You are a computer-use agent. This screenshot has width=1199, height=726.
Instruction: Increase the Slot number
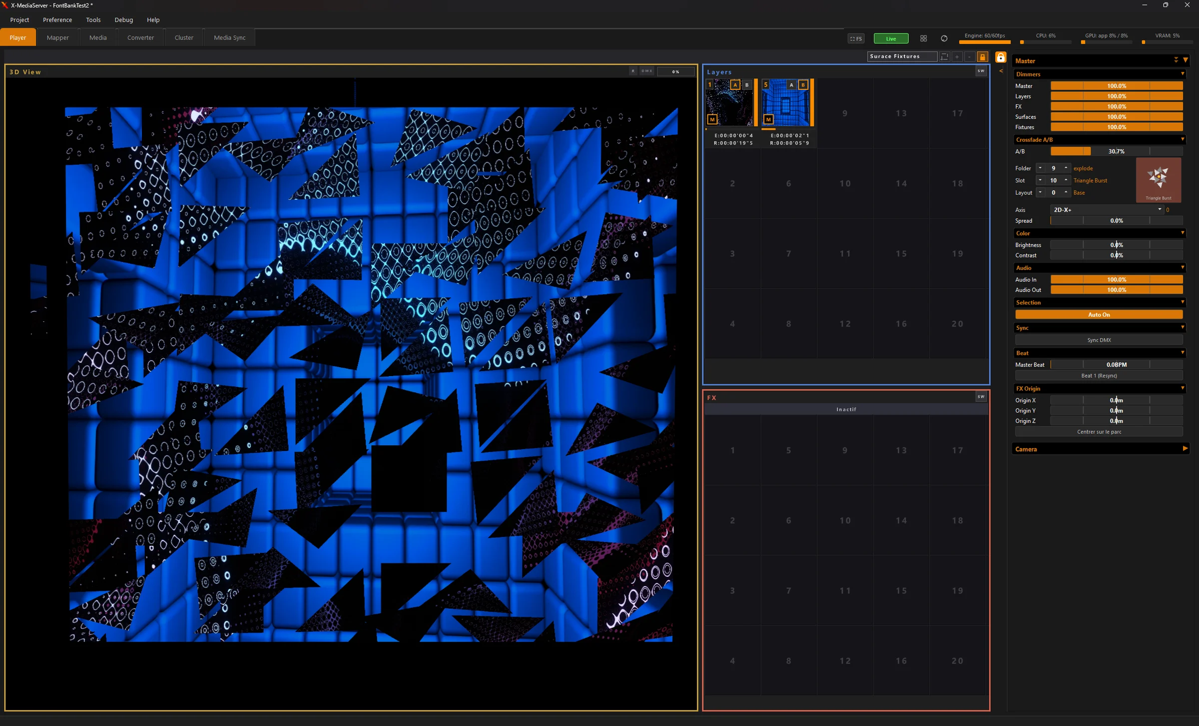tap(1066, 180)
